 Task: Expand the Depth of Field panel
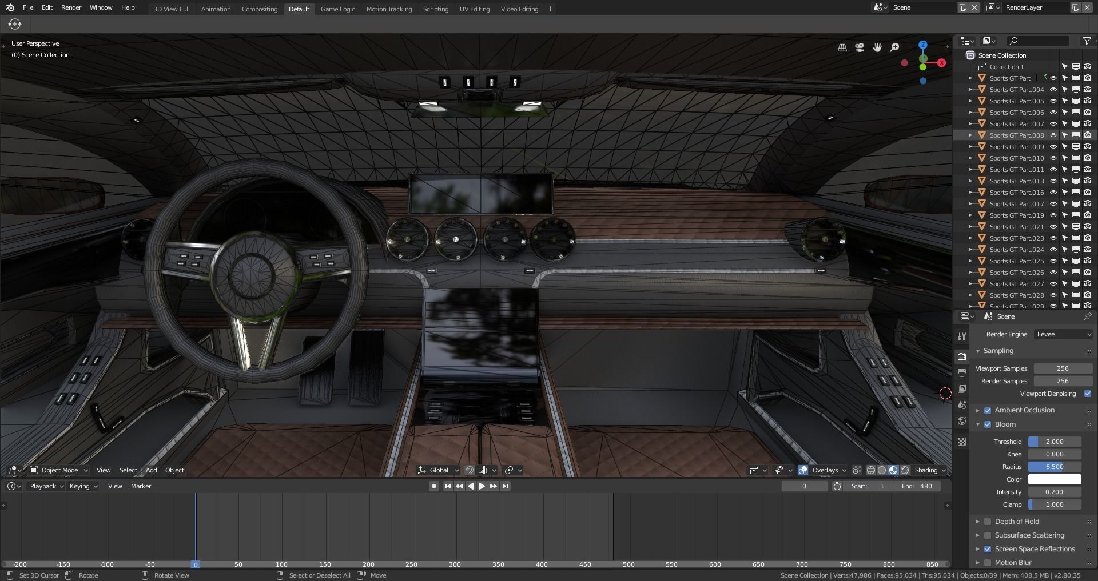[978, 522]
